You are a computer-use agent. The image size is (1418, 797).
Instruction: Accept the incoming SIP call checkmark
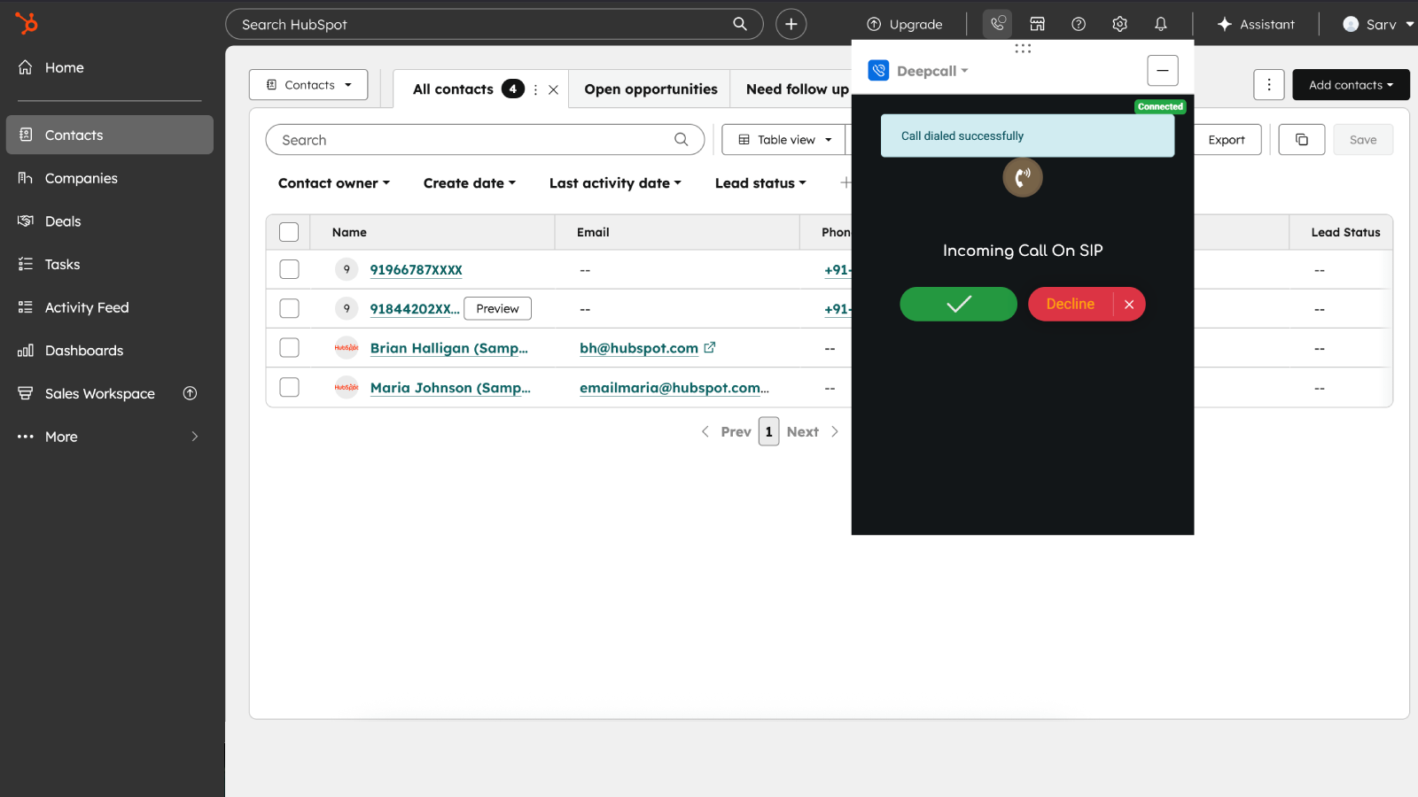click(x=958, y=304)
